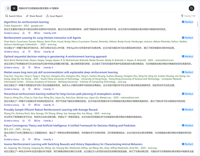Image resolution: width=200 pixels, height=156 pixels.
Task: Cite the Long-Horizon Interactive LLM Agents paper
Action: [x=37, y=52]
